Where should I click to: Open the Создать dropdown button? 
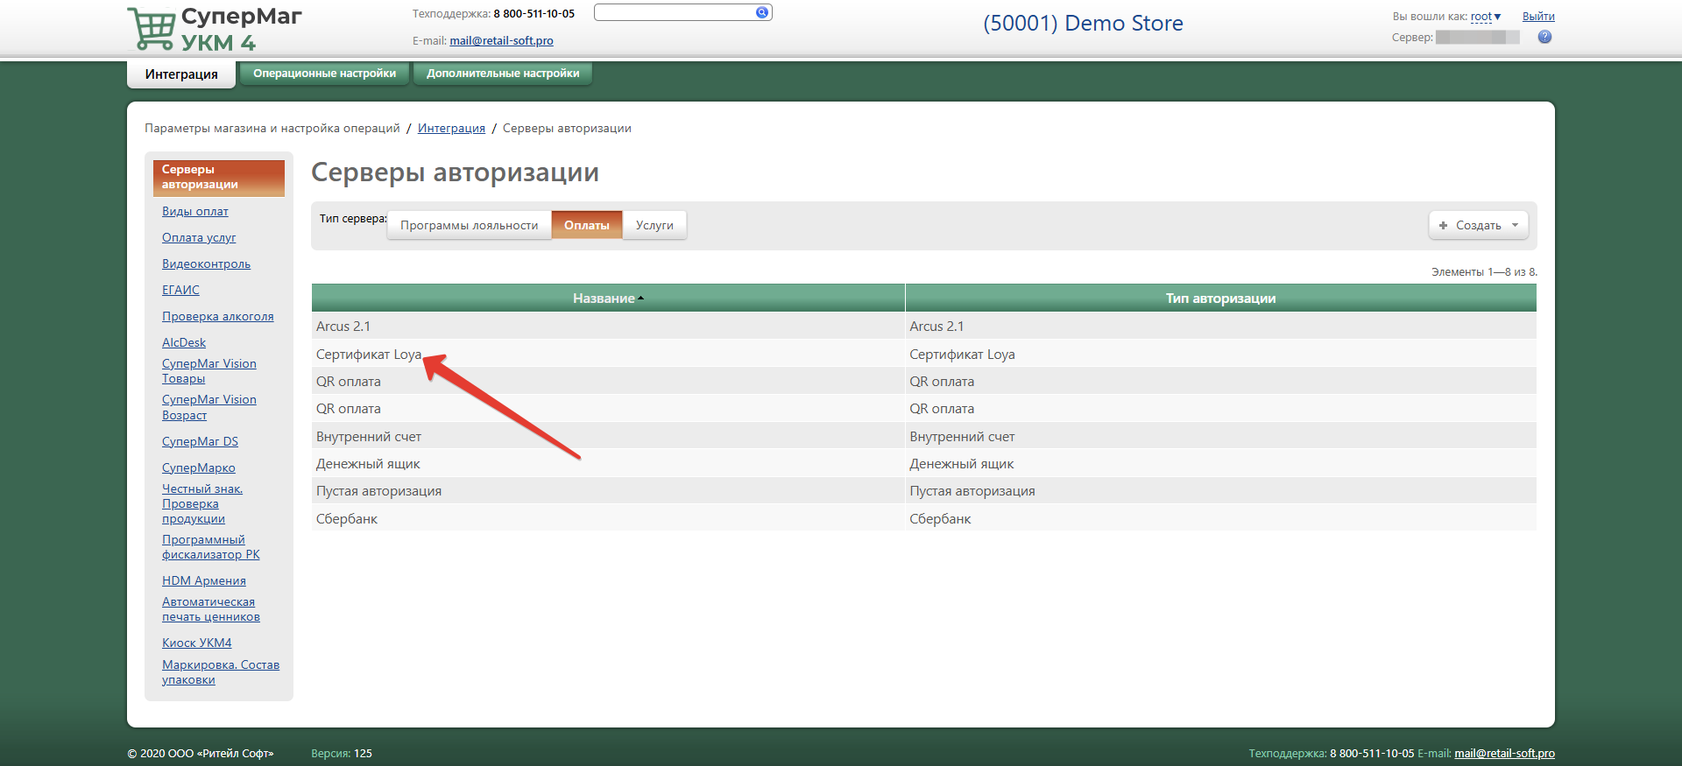click(1478, 225)
